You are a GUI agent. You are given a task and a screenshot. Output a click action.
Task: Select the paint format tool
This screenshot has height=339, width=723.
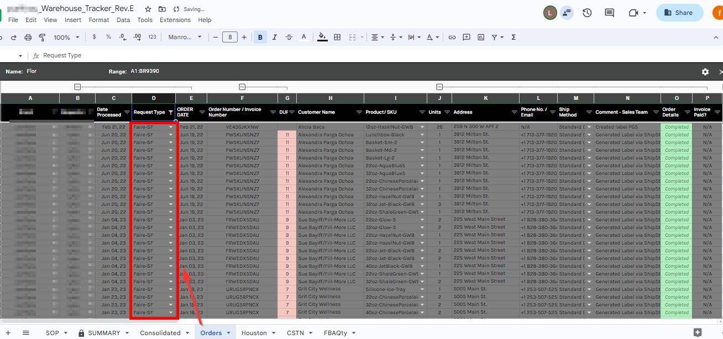(x=43, y=37)
